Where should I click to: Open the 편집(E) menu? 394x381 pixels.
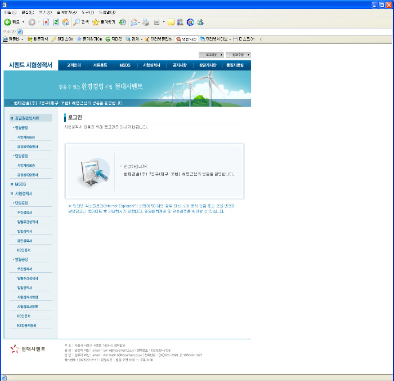[28, 12]
